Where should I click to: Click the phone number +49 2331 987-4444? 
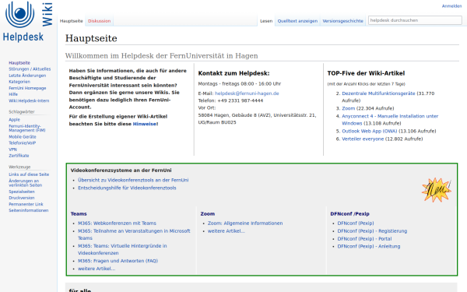pos(241,100)
